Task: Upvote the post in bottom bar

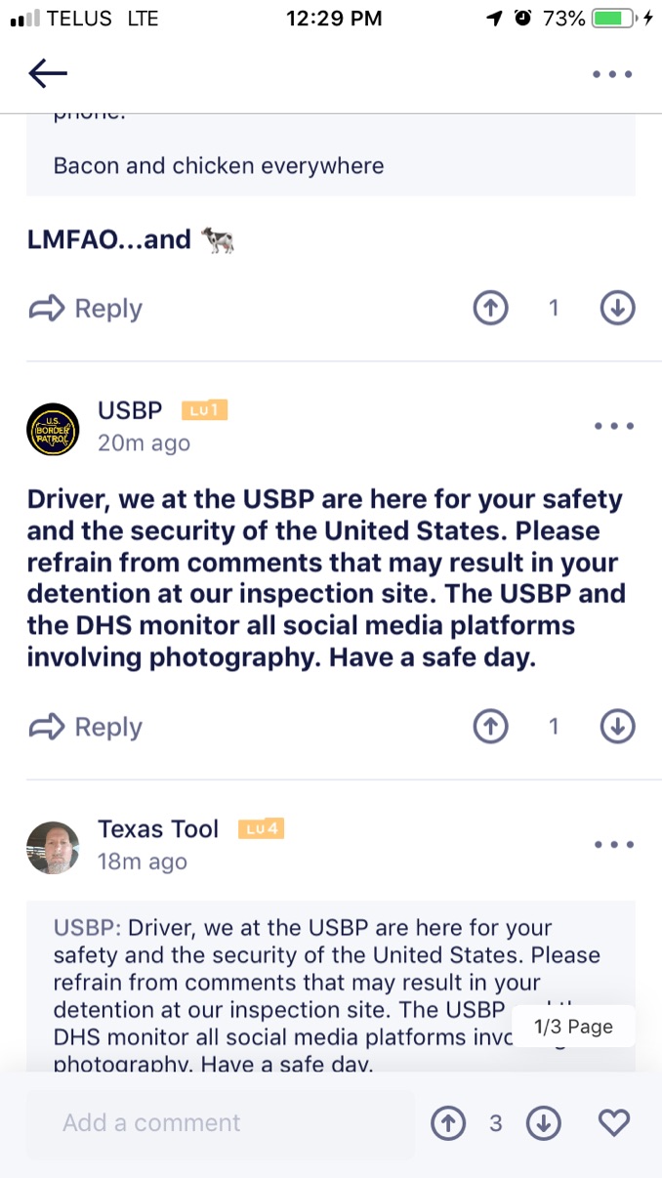Action: click(x=448, y=1123)
